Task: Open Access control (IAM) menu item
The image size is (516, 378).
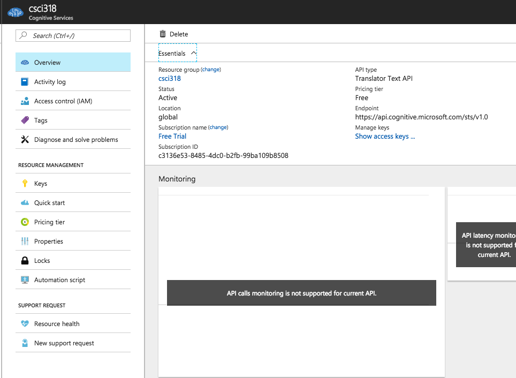Action: click(73, 101)
